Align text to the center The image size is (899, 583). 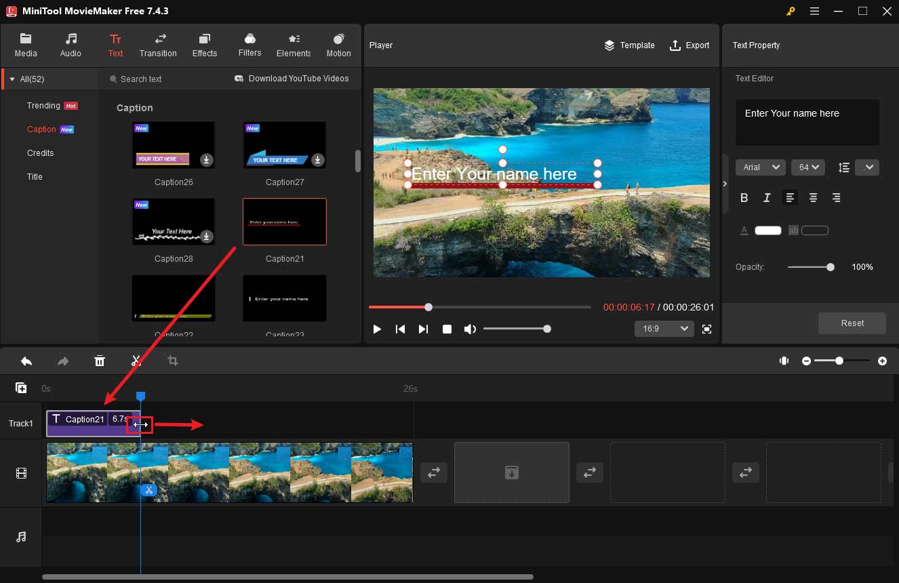(813, 198)
